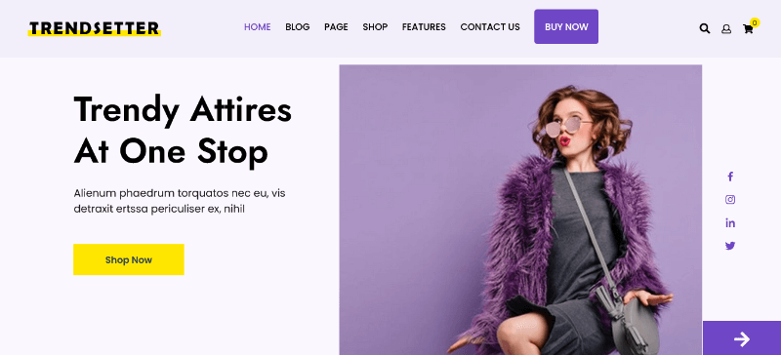Open the user account icon
Screen dimensions: 781x355
(x=726, y=29)
